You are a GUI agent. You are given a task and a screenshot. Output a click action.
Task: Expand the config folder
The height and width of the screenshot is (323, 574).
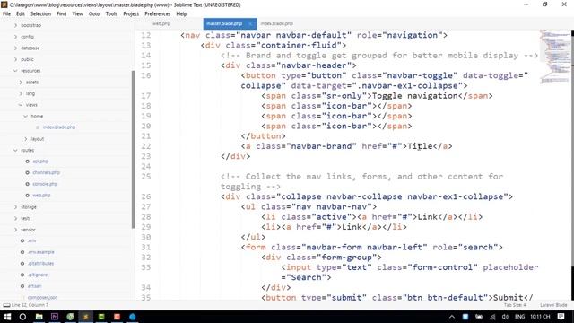pos(16,37)
